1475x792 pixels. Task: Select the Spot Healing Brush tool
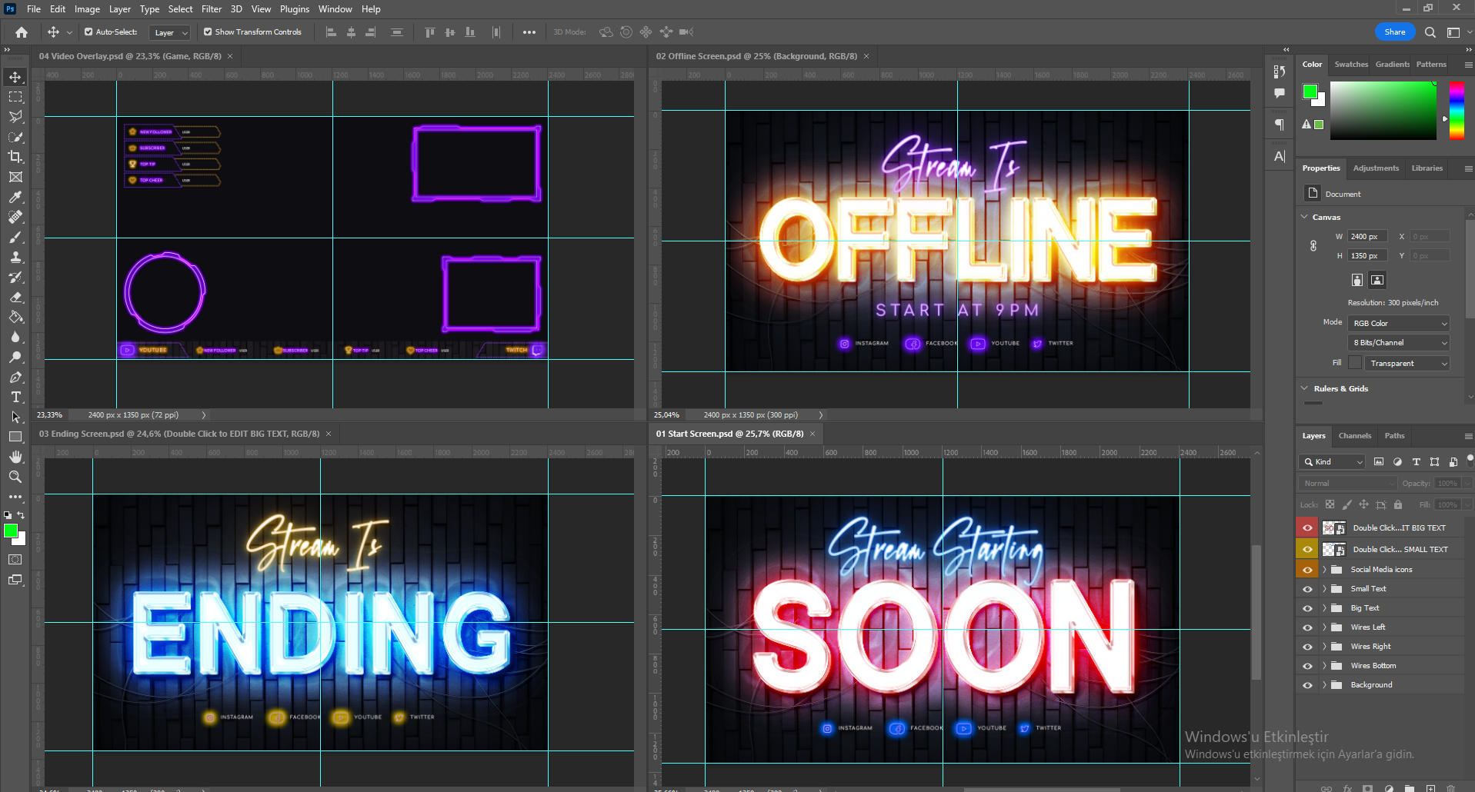pyautogui.click(x=15, y=217)
